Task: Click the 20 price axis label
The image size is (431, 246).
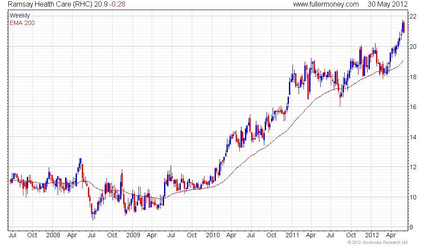Action: pyautogui.click(x=413, y=47)
